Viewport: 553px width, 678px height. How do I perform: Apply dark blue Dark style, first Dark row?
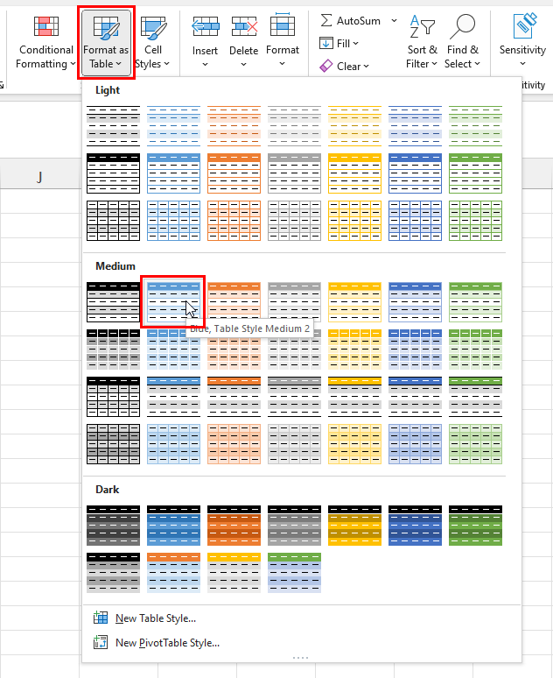point(415,526)
